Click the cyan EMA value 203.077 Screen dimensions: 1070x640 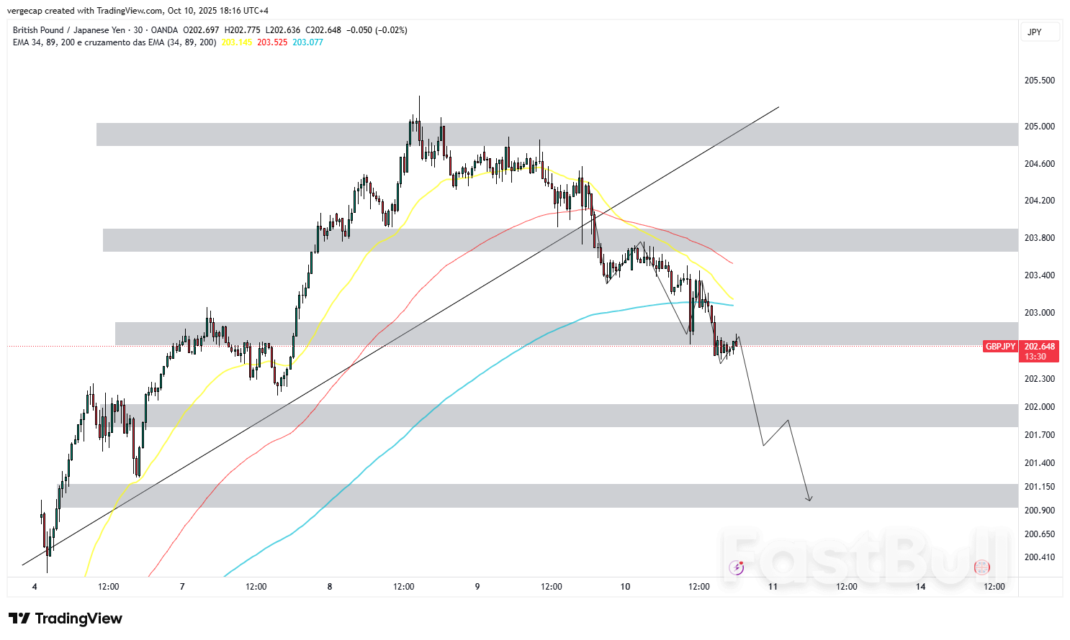click(307, 42)
